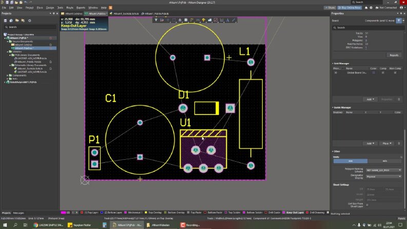Screen dimensions: 407x229
Task: Click the Panels button at the bottom right
Action: [x=401, y=219]
